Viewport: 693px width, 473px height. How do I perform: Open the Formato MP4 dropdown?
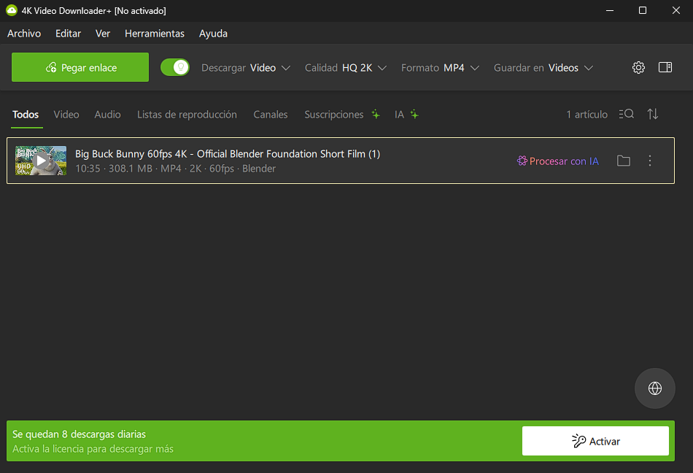(x=440, y=68)
